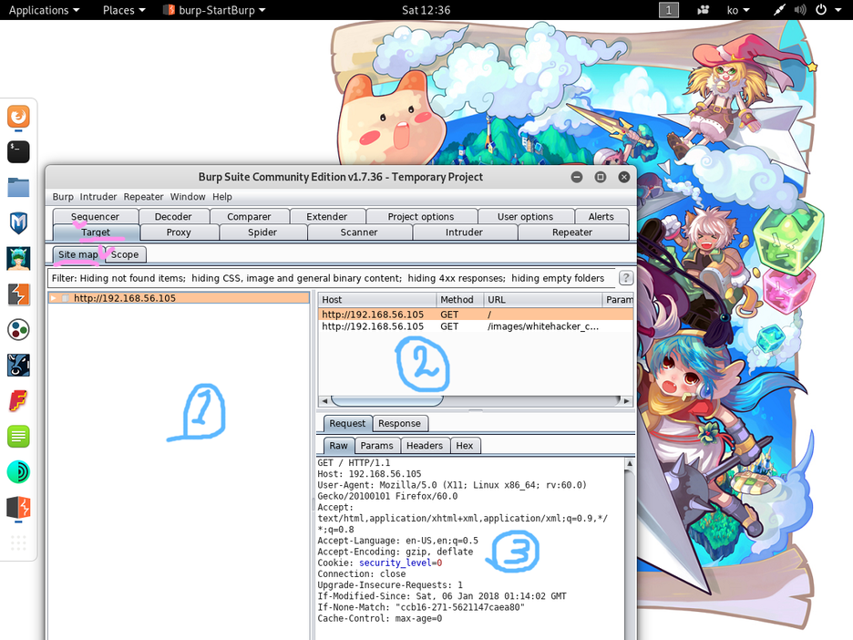
Task: Sort the table by Method column
Action: point(459,300)
